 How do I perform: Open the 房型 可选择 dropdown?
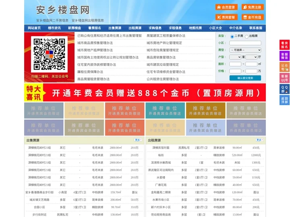click(x=245, y=50)
